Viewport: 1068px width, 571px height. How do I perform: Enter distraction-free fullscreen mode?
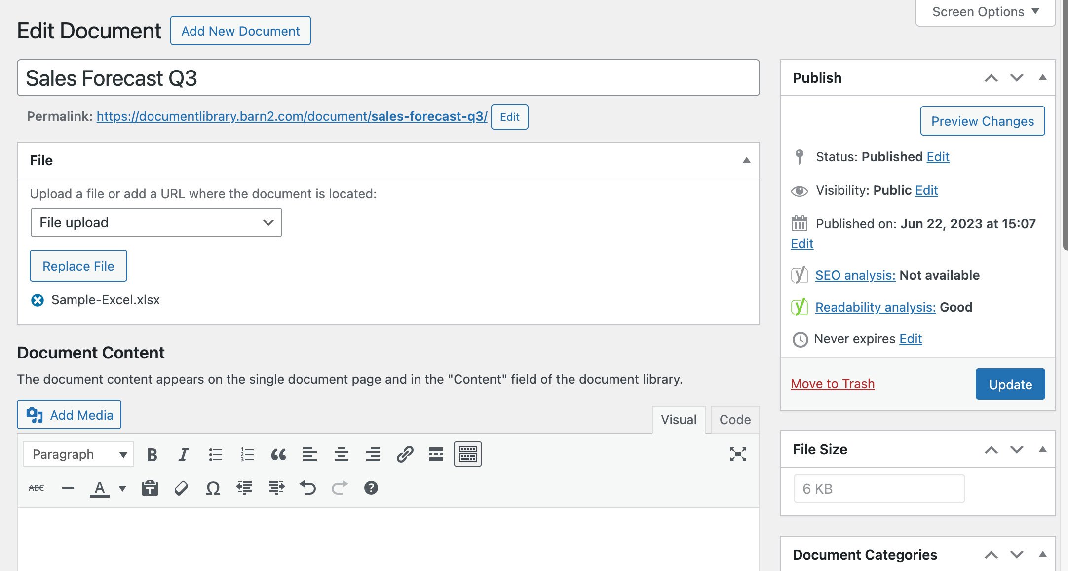738,454
